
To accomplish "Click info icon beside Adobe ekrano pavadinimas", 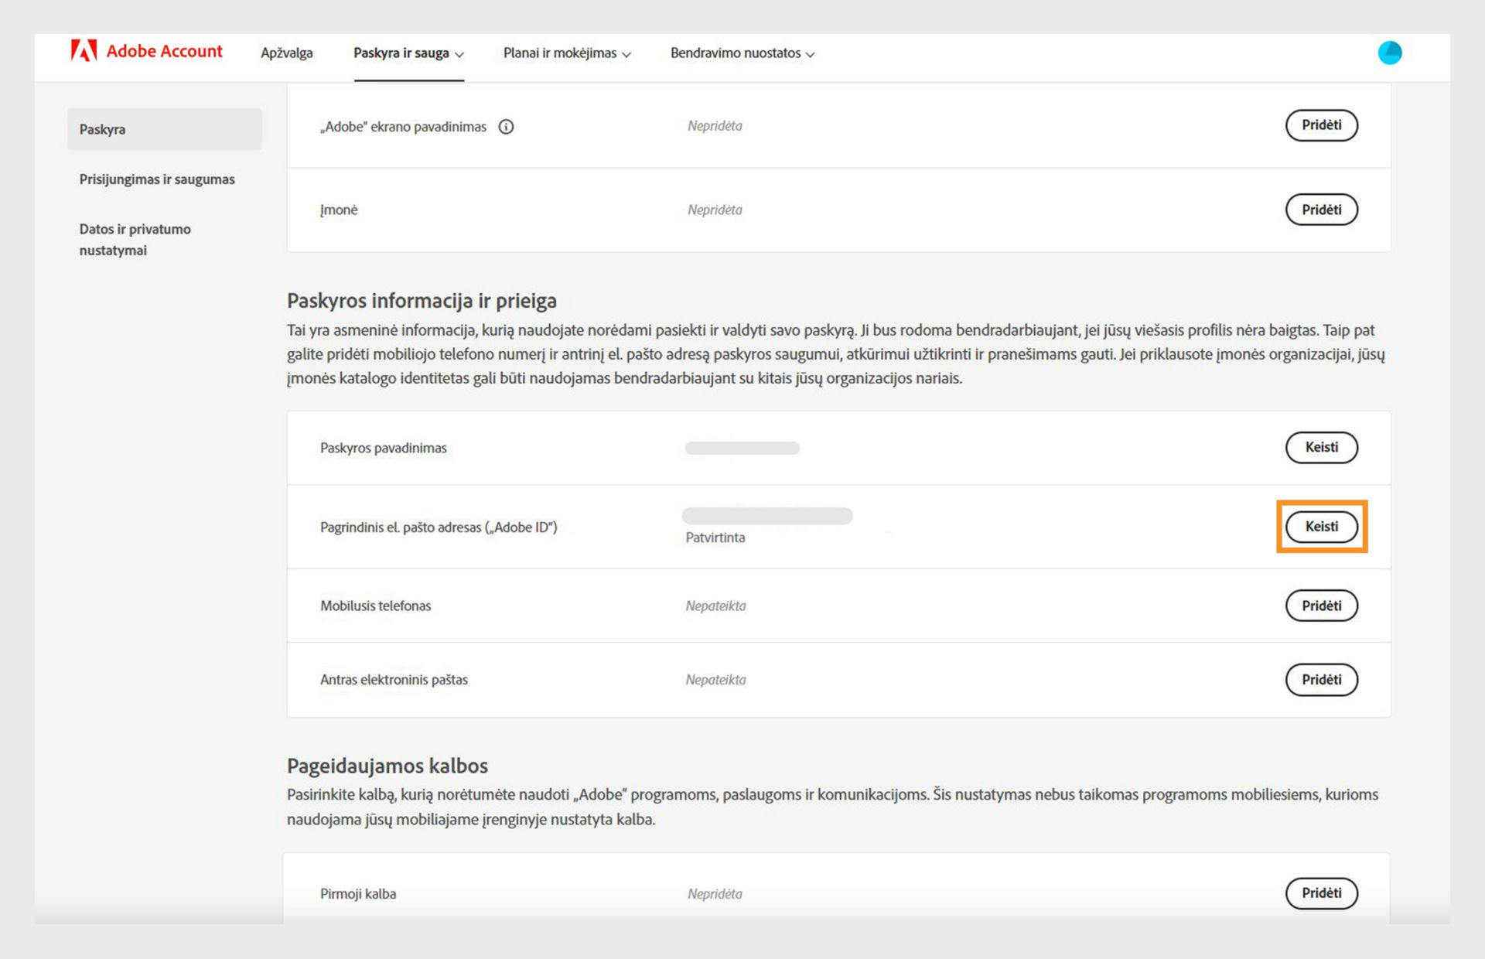I will pyautogui.click(x=506, y=127).
